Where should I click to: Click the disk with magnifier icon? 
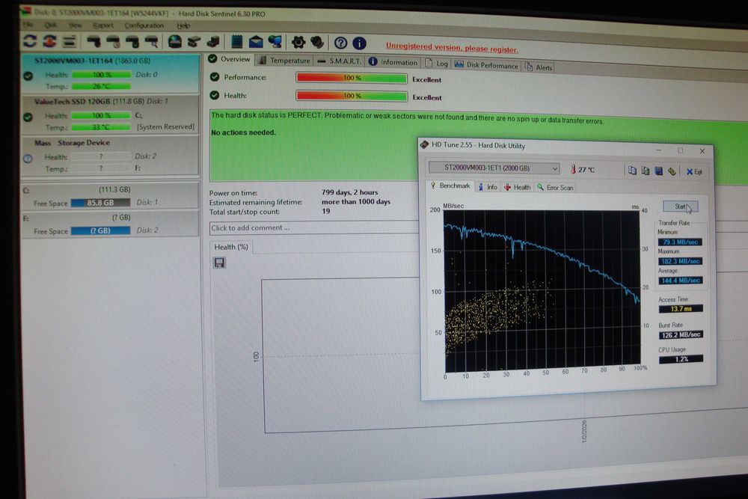click(x=151, y=42)
